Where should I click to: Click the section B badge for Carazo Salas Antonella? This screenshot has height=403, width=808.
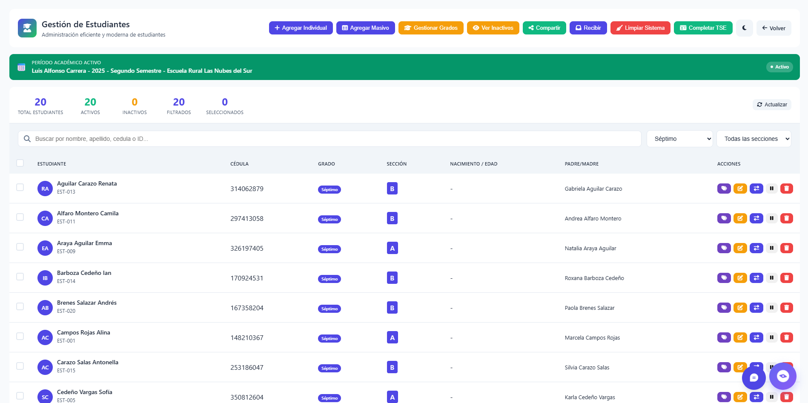pyautogui.click(x=392, y=367)
